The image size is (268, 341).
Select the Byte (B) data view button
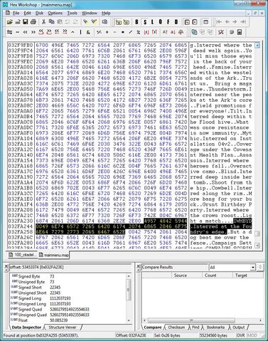pos(136,22)
